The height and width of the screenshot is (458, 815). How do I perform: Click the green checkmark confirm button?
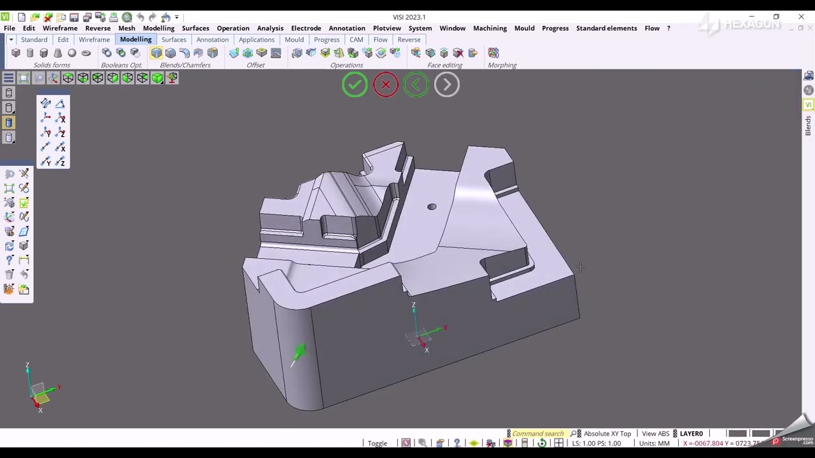tap(355, 85)
